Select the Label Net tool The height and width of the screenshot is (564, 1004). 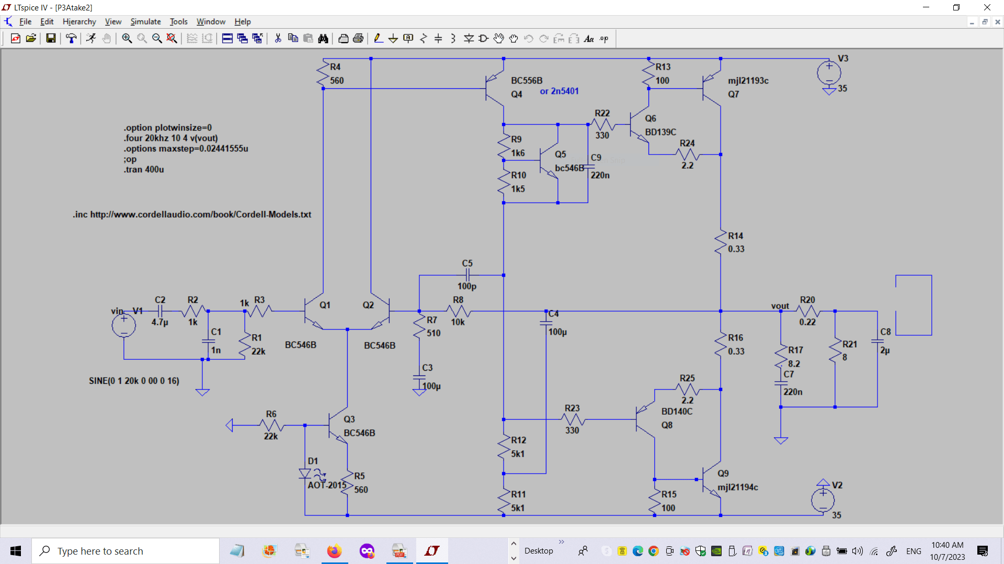(408, 39)
